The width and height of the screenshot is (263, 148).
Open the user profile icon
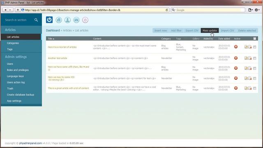tap(67, 20)
